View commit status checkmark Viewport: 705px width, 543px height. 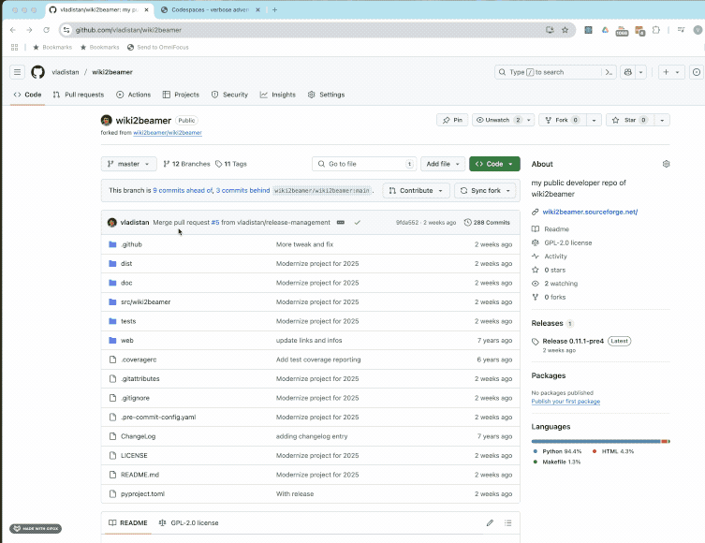point(357,223)
